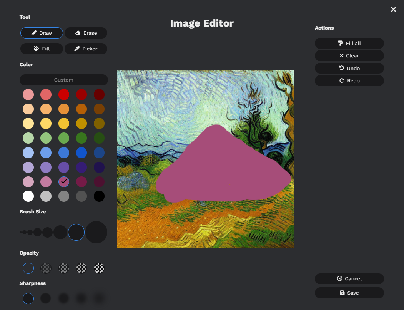Pick the medium orange swatch

pos(64,109)
